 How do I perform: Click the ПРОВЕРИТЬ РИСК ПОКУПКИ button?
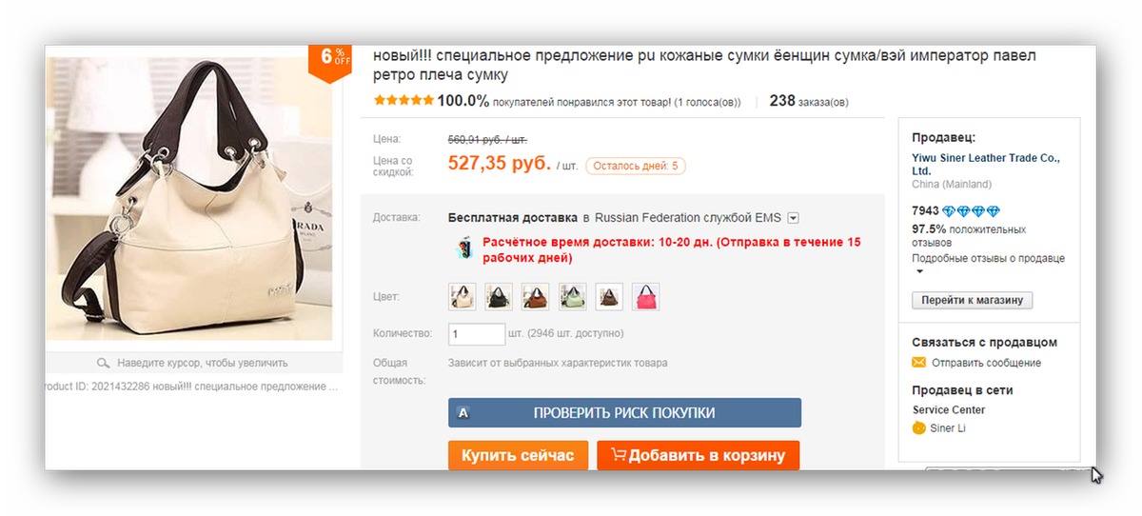[x=624, y=413]
